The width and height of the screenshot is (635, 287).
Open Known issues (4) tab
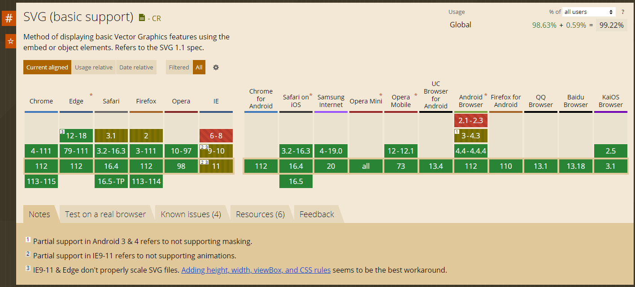tap(191, 214)
